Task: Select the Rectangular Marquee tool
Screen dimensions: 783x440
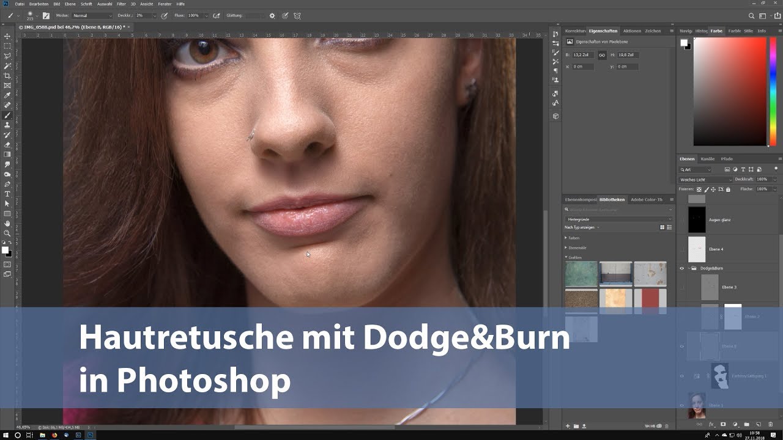Action: click(x=7, y=46)
